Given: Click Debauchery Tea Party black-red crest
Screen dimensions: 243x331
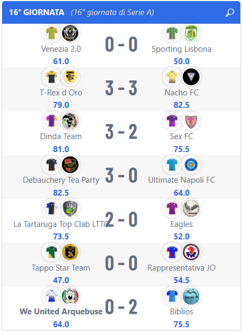Looking at the screenshot, I should 70,164.
